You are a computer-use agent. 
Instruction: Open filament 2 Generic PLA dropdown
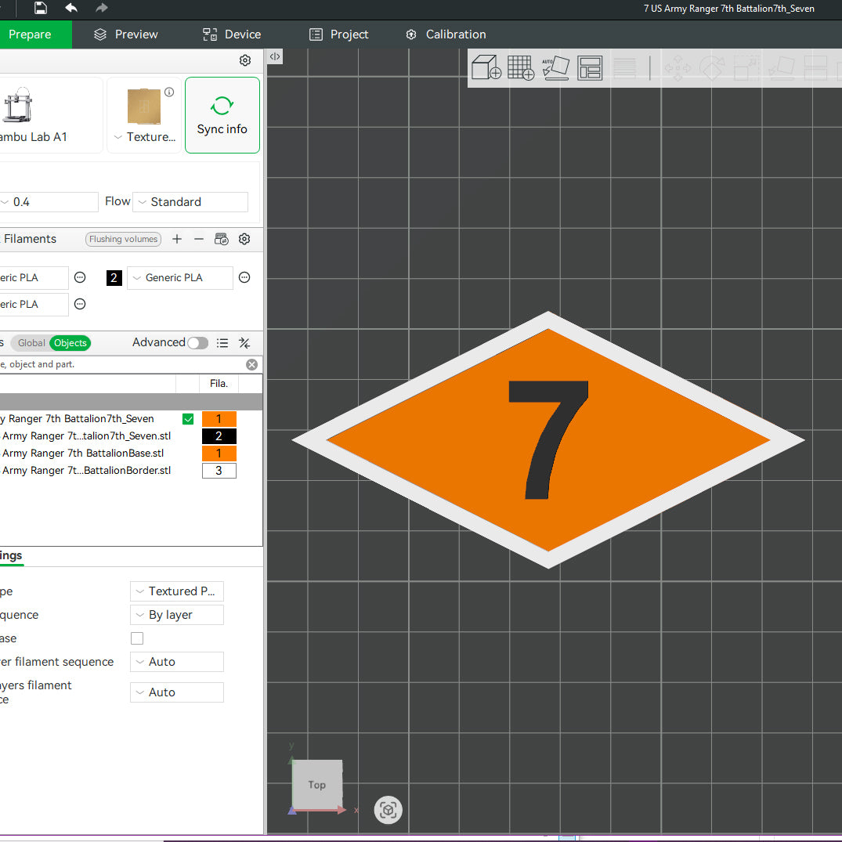[x=179, y=278]
